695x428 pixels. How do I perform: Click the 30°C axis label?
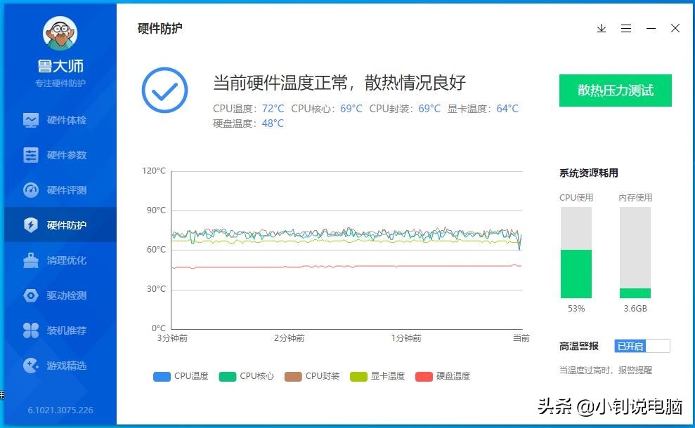coord(156,289)
